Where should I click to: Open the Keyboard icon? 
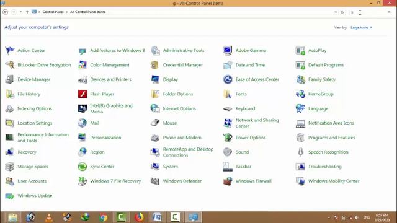pos(228,108)
